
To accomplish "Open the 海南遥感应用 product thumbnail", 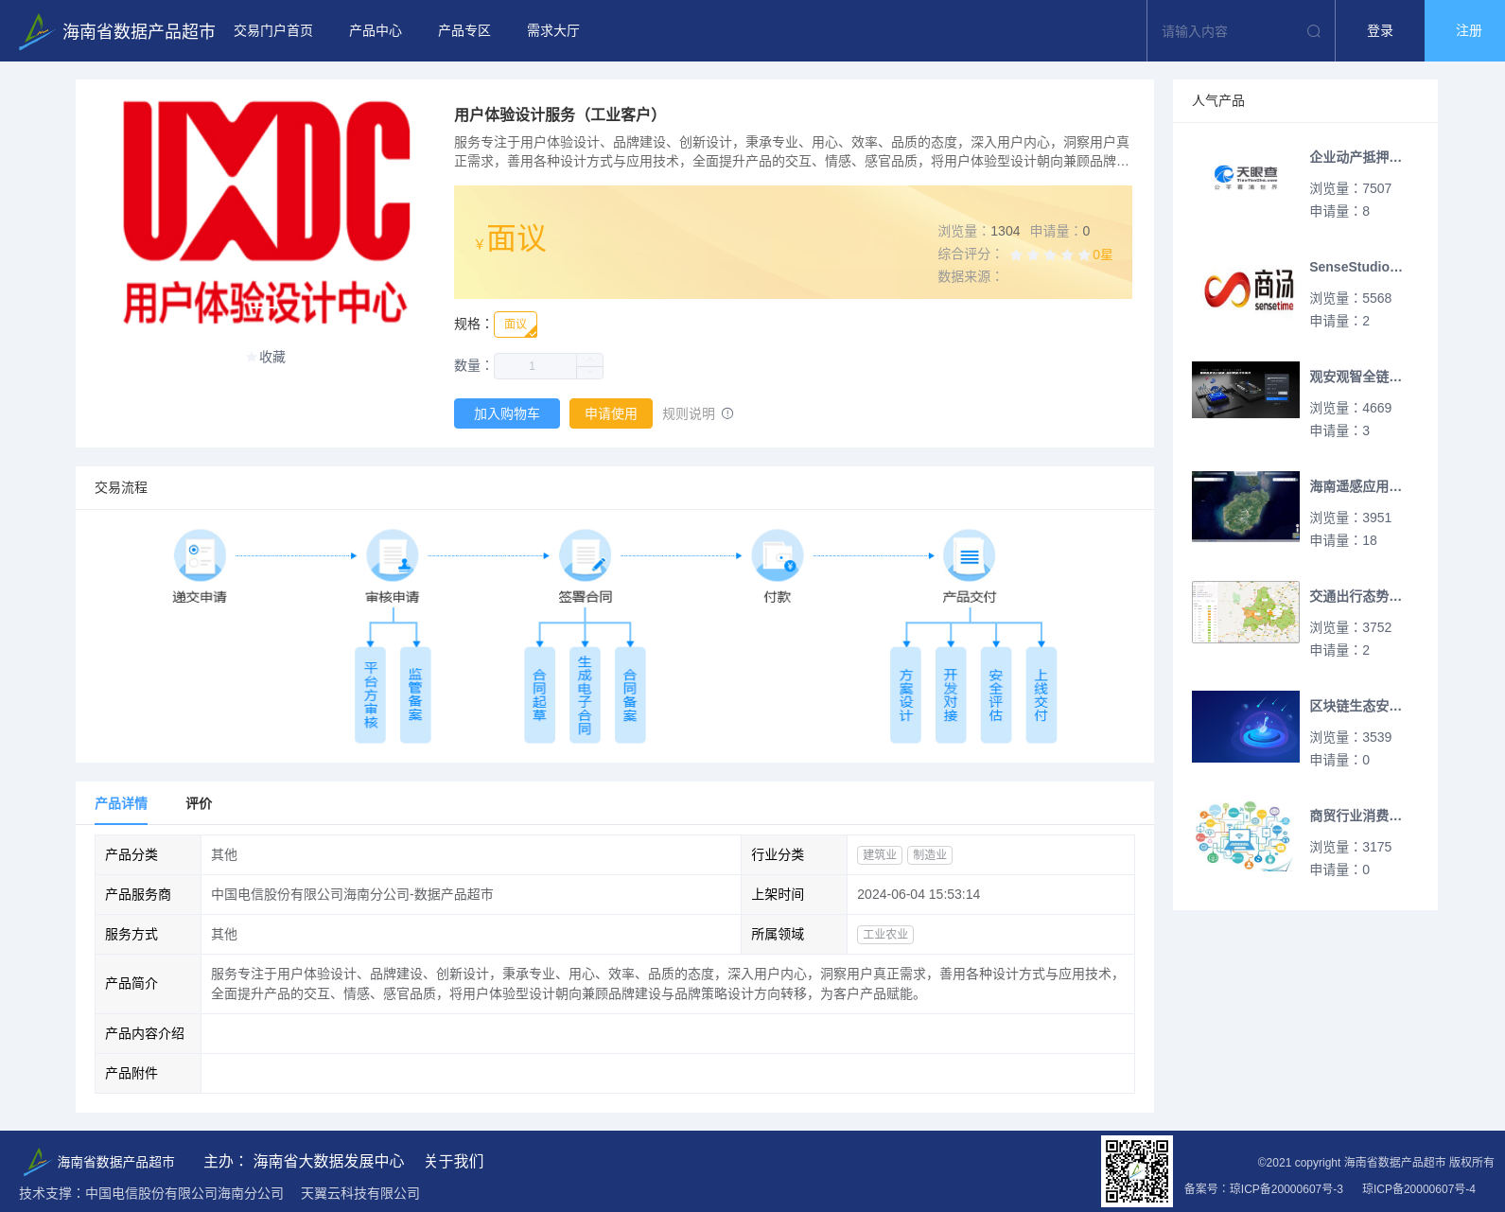I will pos(1246,506).
